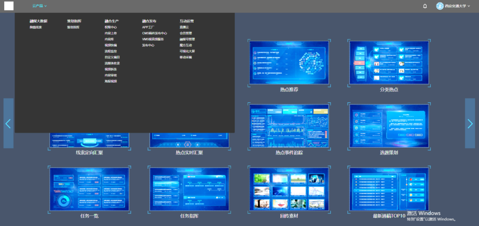479x226 pixels.
Task: Open 内容库 in the 融合生产 menu
Action: pyautogui.click(x=110, y=39)
